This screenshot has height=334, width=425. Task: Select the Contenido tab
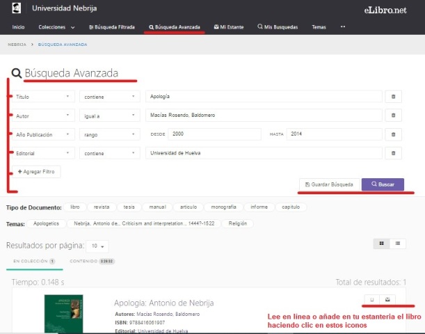[92, 261]
